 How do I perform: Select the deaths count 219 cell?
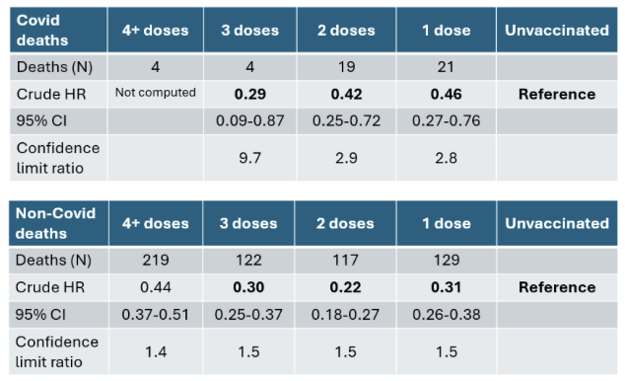point(156,261)
